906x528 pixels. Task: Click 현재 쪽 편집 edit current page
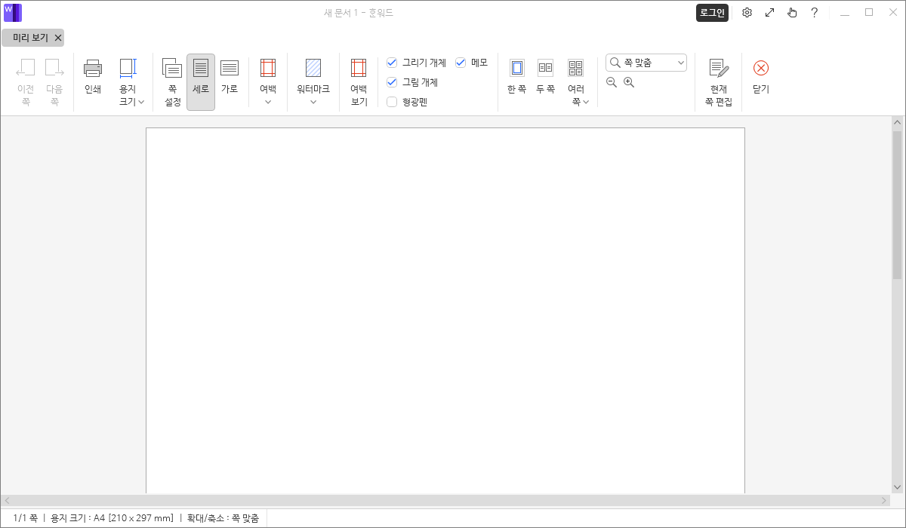719,82
